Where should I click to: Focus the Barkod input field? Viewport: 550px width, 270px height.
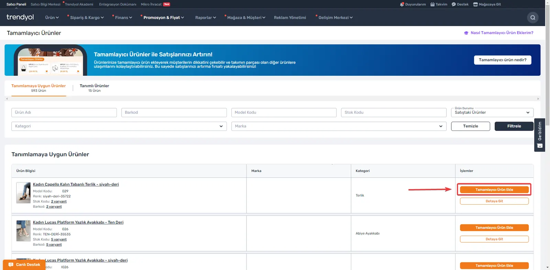click(174, 112)
